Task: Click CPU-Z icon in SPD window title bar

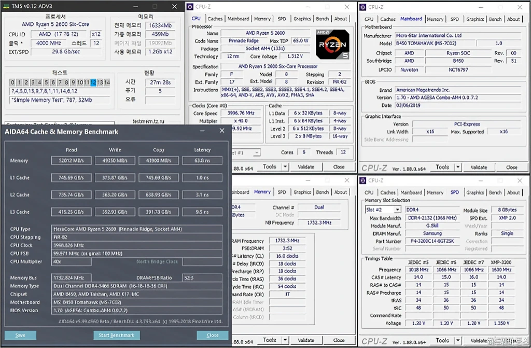Action: pos(362,180)
